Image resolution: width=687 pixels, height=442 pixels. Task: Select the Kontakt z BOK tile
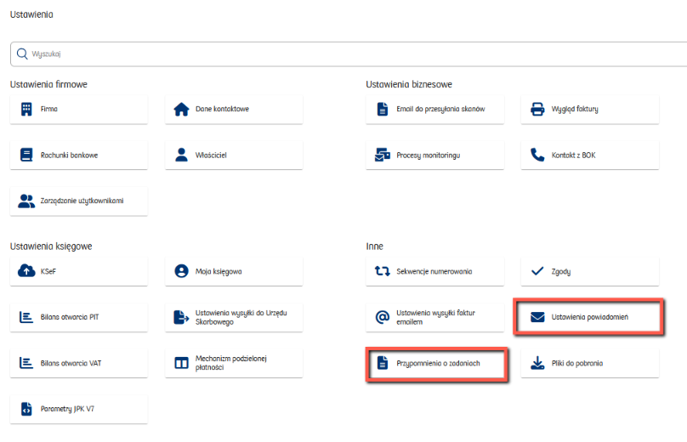pos(590,155)
